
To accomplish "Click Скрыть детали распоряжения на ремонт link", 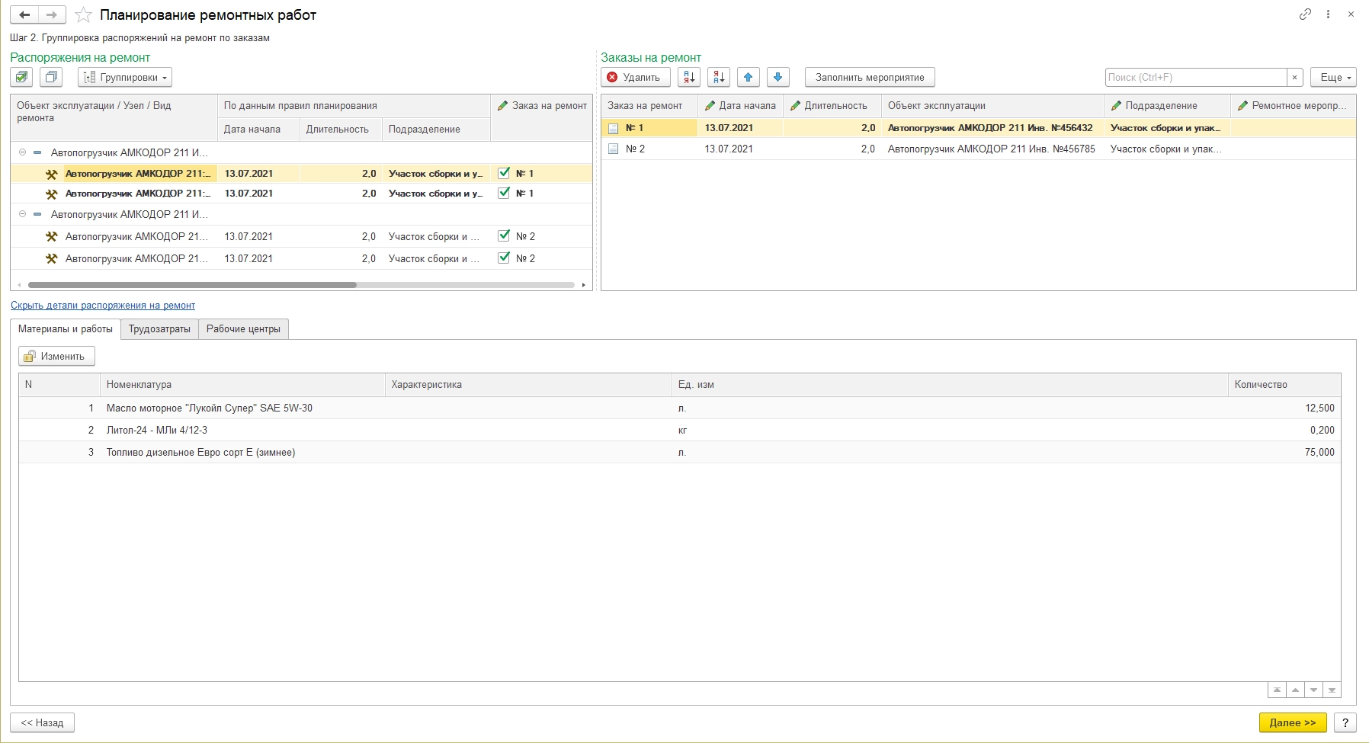I will (103, 306).
